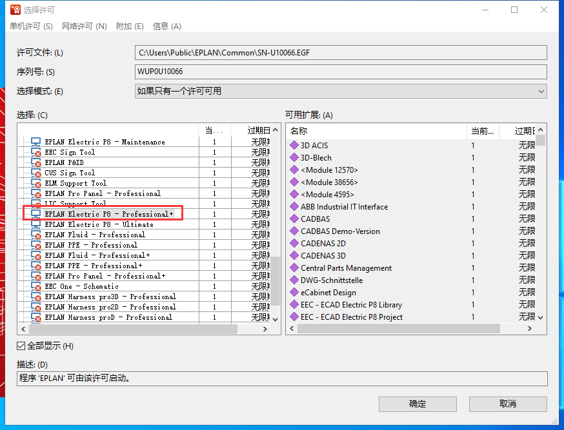Image resolution: width=564 pixels, height=430 pixels.
Task: Click the 3D ACIS extension diamond icon
Action: click(x=294, y=145)
